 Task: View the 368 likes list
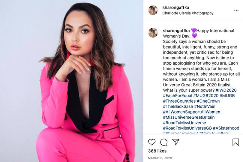point(157,151)
